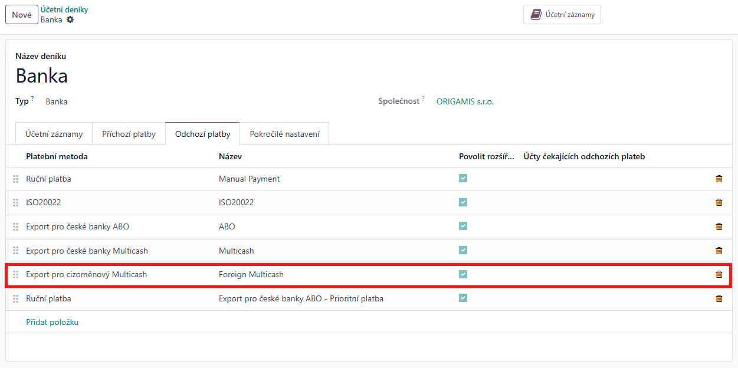Uncheck the checkbox in the ABO row
The width and height of the screenshot is (738, 368).
463,226
